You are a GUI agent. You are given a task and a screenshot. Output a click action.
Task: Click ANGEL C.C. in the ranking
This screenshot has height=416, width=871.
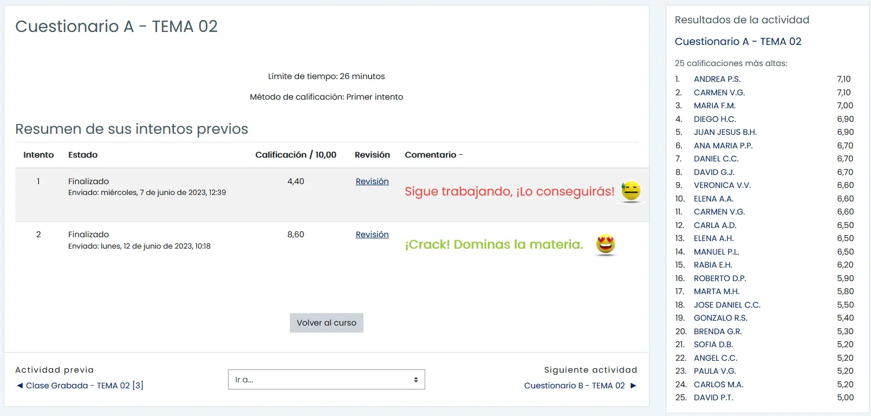[716, 358]
